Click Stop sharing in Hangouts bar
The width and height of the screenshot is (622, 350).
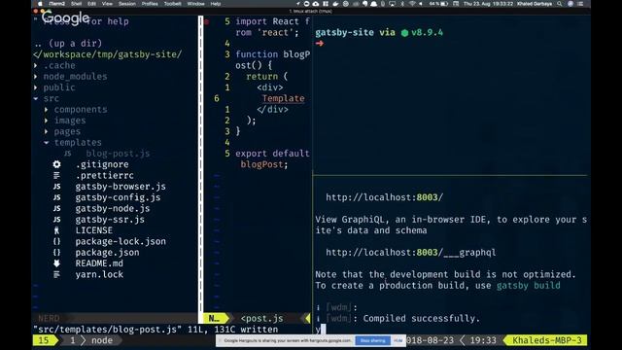coord(372,340)
